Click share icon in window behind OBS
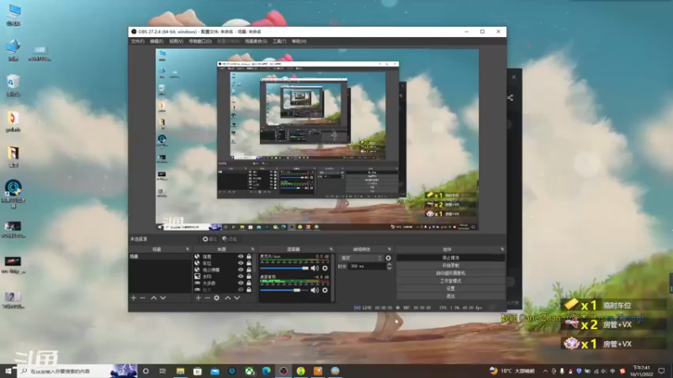The height and width of the screenshot is (378, 673). coord(511,97)
